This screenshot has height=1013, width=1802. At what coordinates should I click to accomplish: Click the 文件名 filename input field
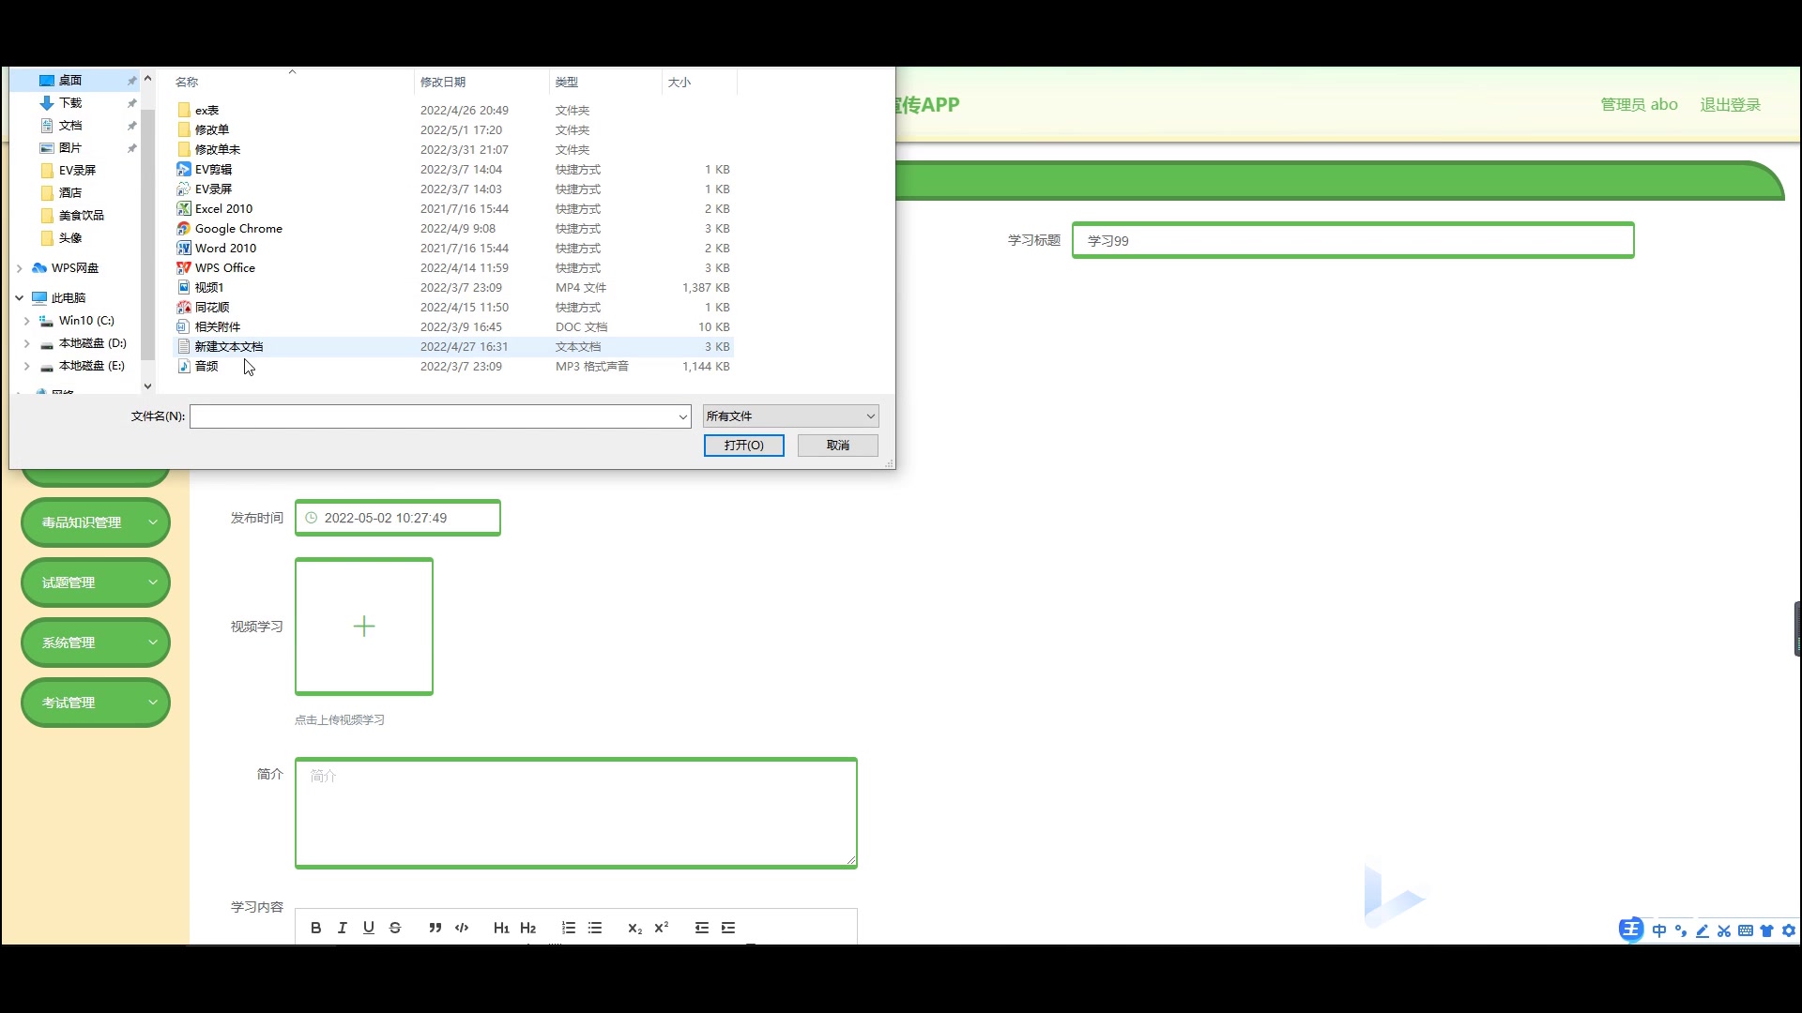point(432,416)
